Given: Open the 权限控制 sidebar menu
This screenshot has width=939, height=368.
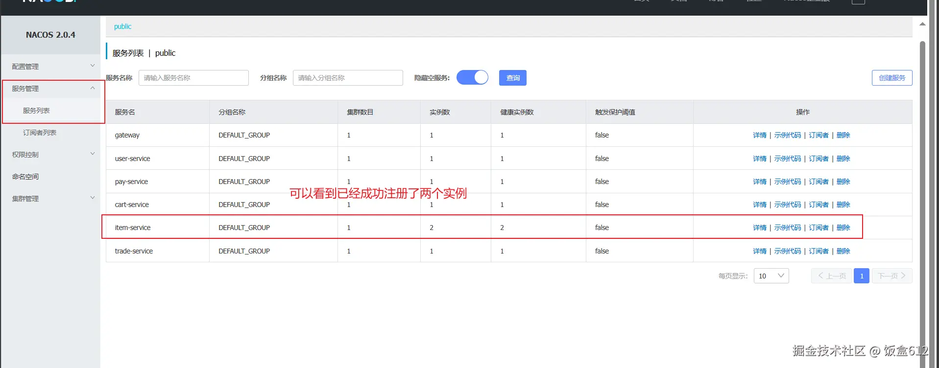Looking at the screenshot, I should pyautogui.click(x=25, y=155).
